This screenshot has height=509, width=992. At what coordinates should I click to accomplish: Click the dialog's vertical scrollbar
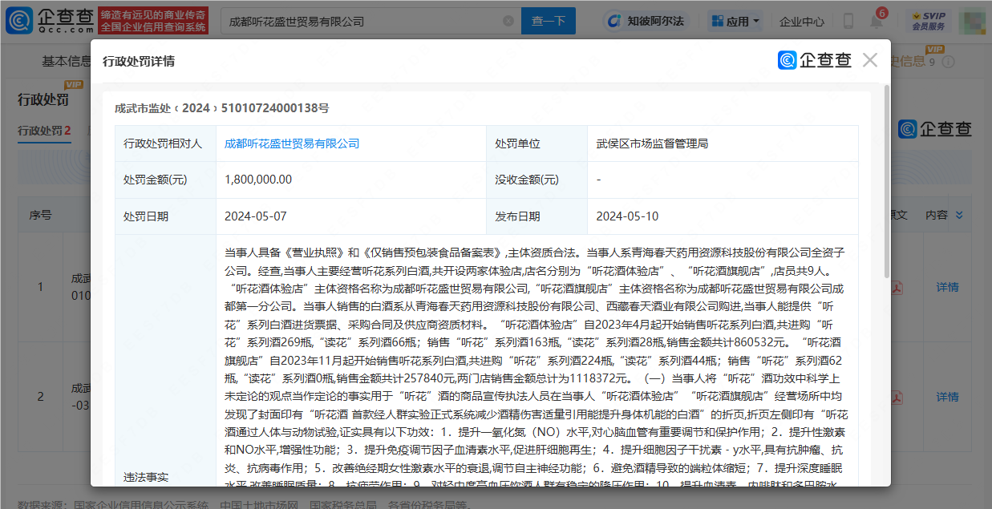(x=886, y=180)
